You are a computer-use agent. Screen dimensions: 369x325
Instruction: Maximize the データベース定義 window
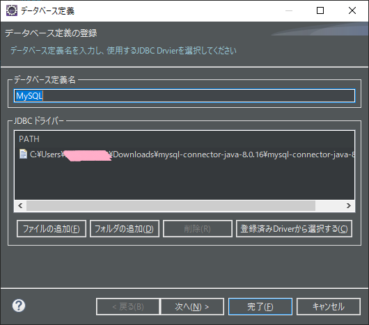pos(320,10)
